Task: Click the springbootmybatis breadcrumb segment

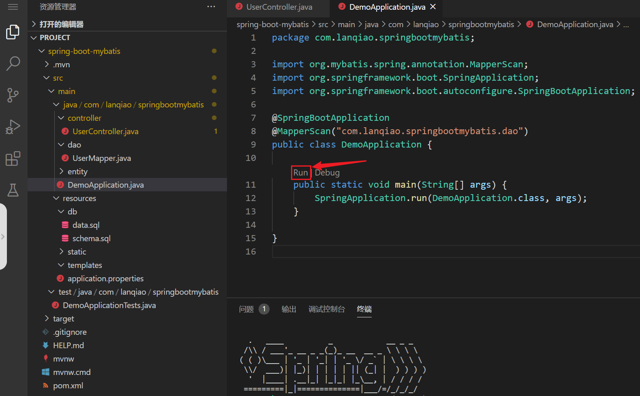Action: click(x=481, y=24)
